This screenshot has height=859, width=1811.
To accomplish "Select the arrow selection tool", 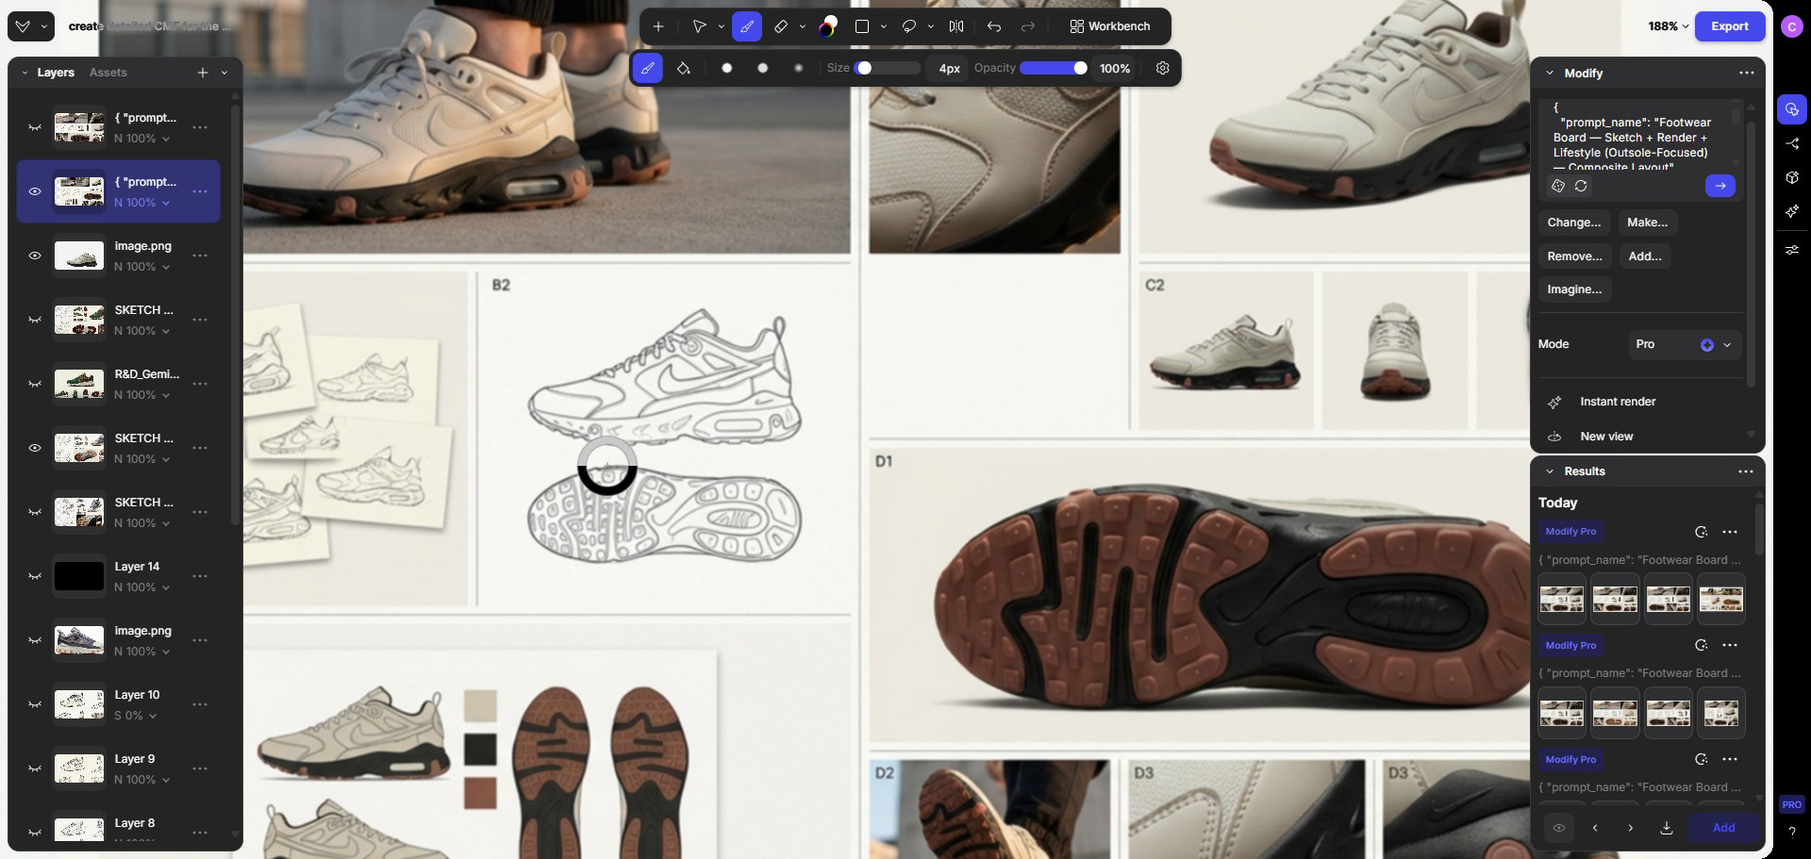I will pos(699,26).
